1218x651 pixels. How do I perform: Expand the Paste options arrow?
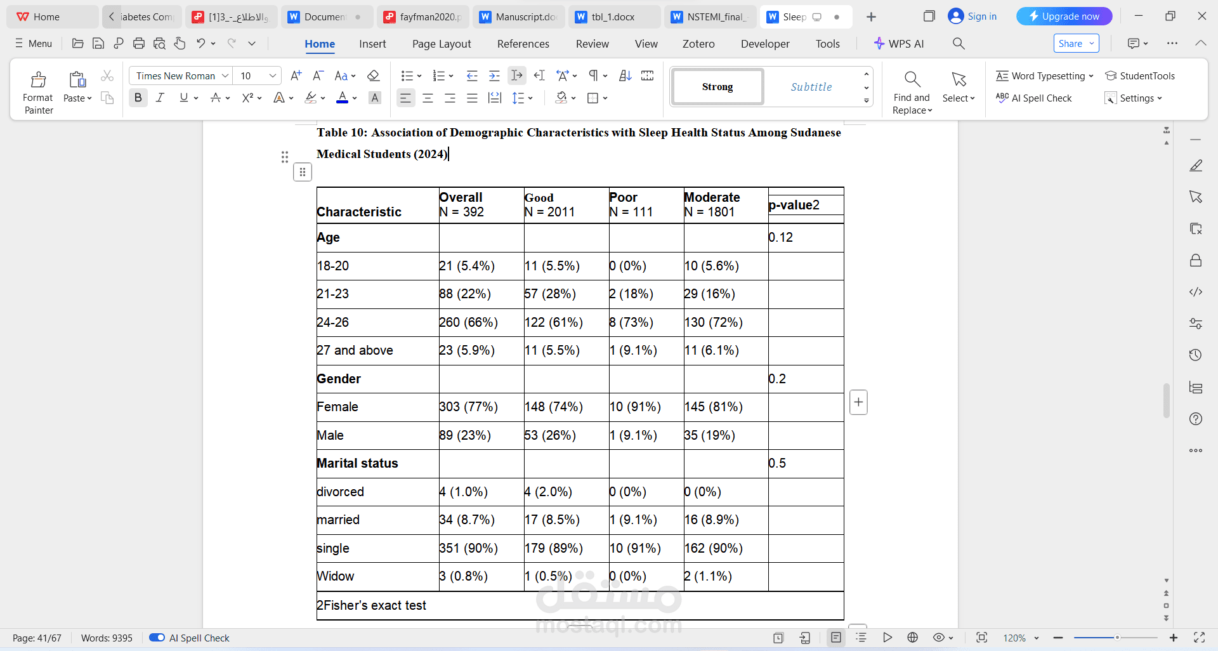[x=89, y=98]
